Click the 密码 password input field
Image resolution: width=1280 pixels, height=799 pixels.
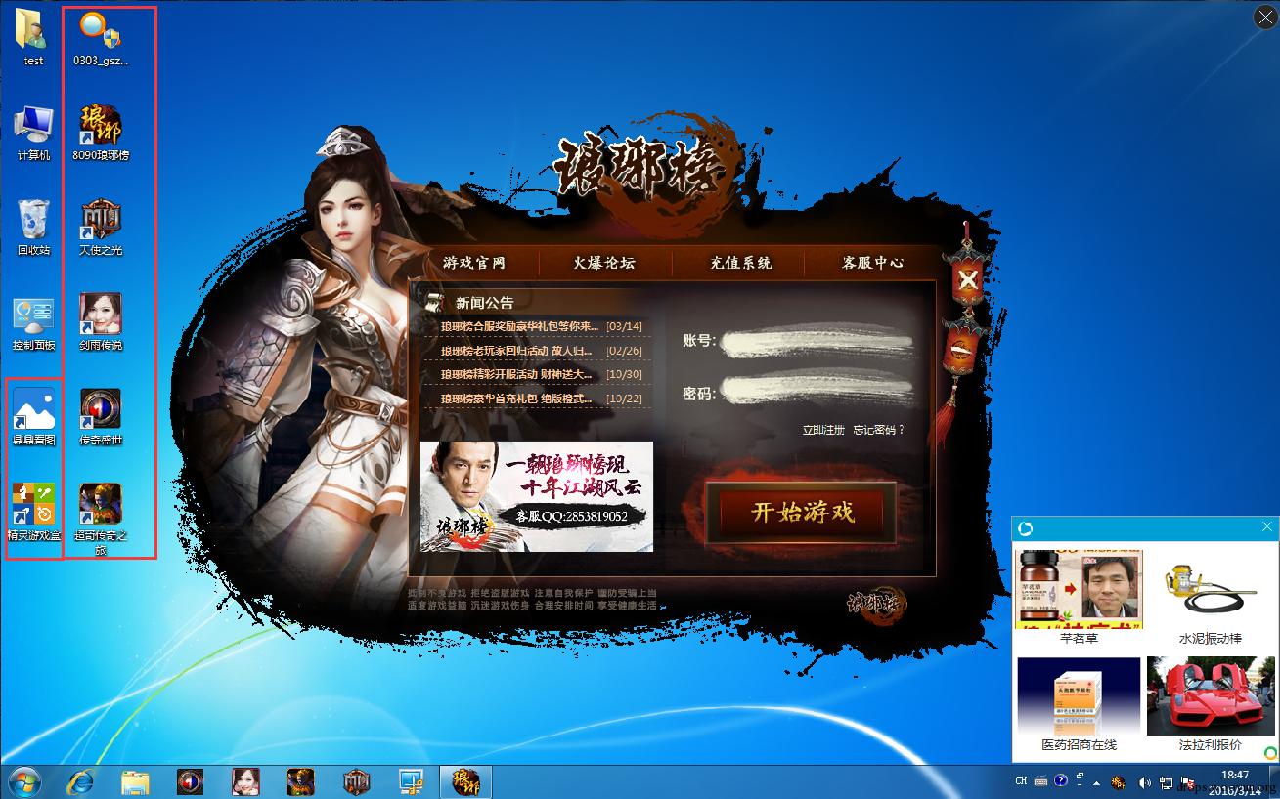pos(817,392)
